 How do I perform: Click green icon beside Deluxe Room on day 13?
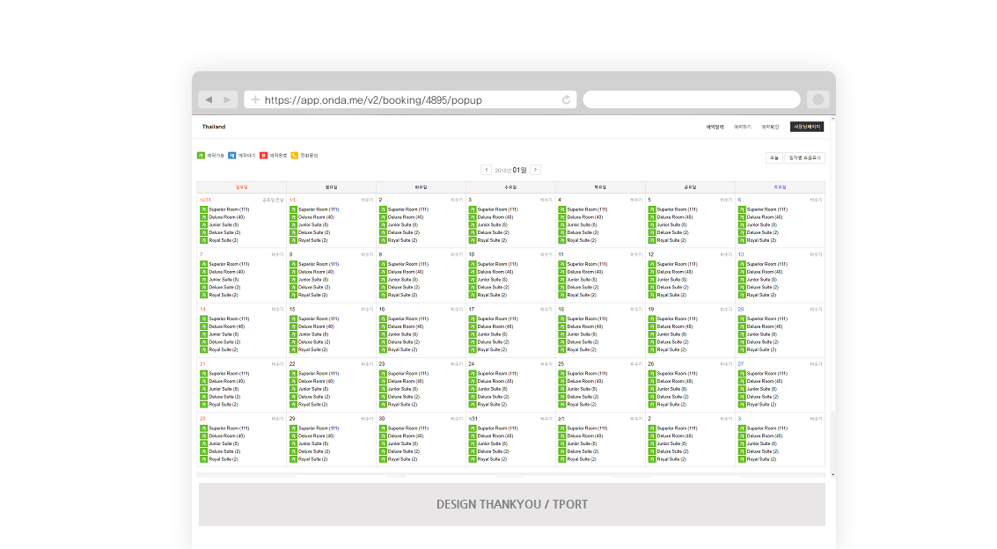742,272
